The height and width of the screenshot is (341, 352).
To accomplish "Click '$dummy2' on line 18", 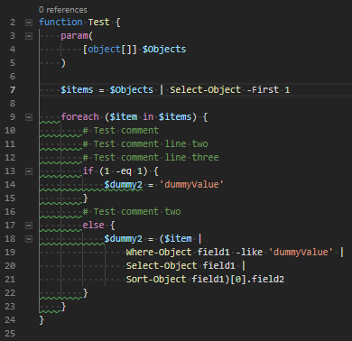I will (124, 239).
